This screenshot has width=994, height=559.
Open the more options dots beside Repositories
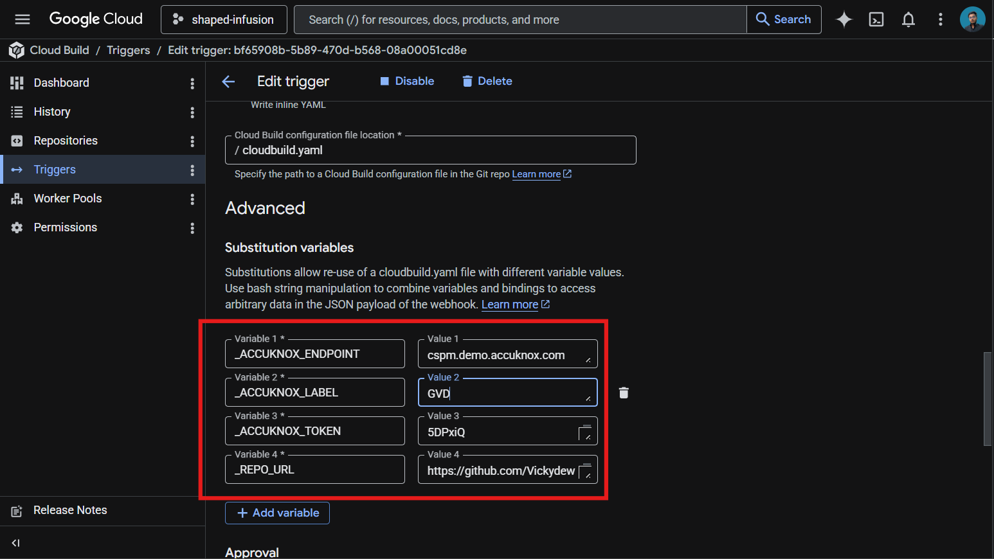[x=192, y=141]
